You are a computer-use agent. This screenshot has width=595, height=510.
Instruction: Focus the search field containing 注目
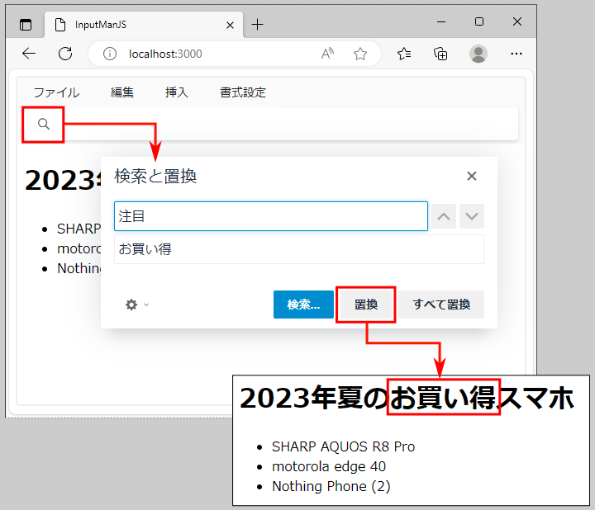[271, 216]
